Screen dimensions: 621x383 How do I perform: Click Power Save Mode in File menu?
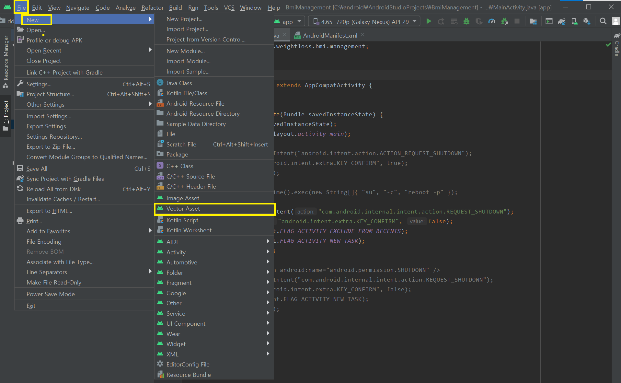(x=51, y=294)
